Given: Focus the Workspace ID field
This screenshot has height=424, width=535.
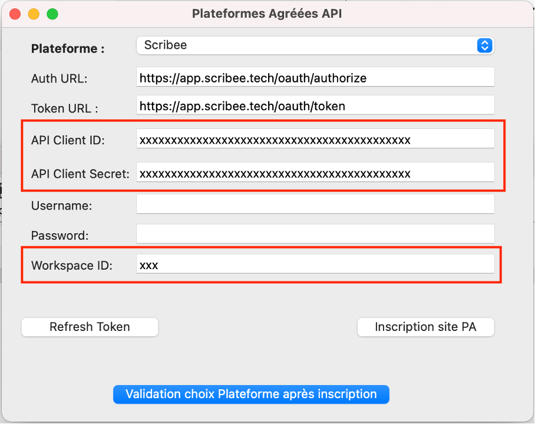Looking at the screenshot, I should [315, 264].
